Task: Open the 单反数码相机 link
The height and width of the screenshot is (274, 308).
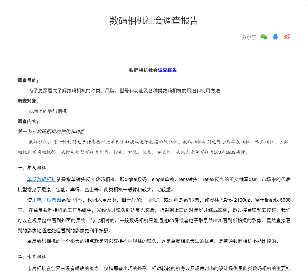Action: [42, 179]
